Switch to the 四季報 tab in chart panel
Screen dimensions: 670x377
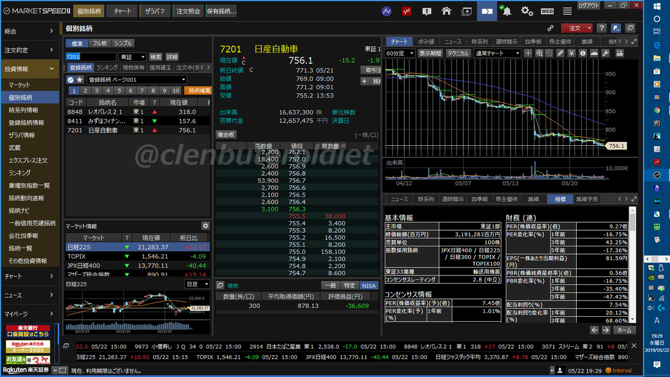[533, 42]
